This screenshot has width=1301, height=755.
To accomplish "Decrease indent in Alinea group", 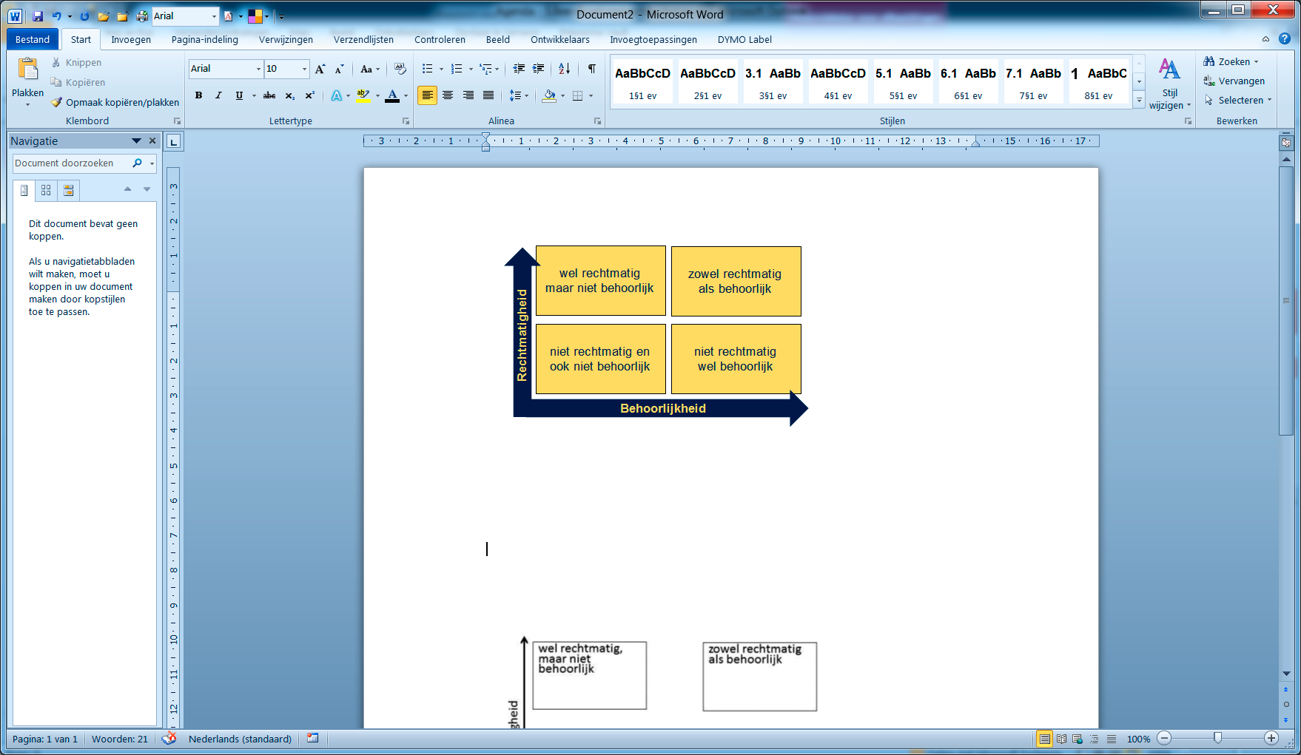I will point(519,69).
